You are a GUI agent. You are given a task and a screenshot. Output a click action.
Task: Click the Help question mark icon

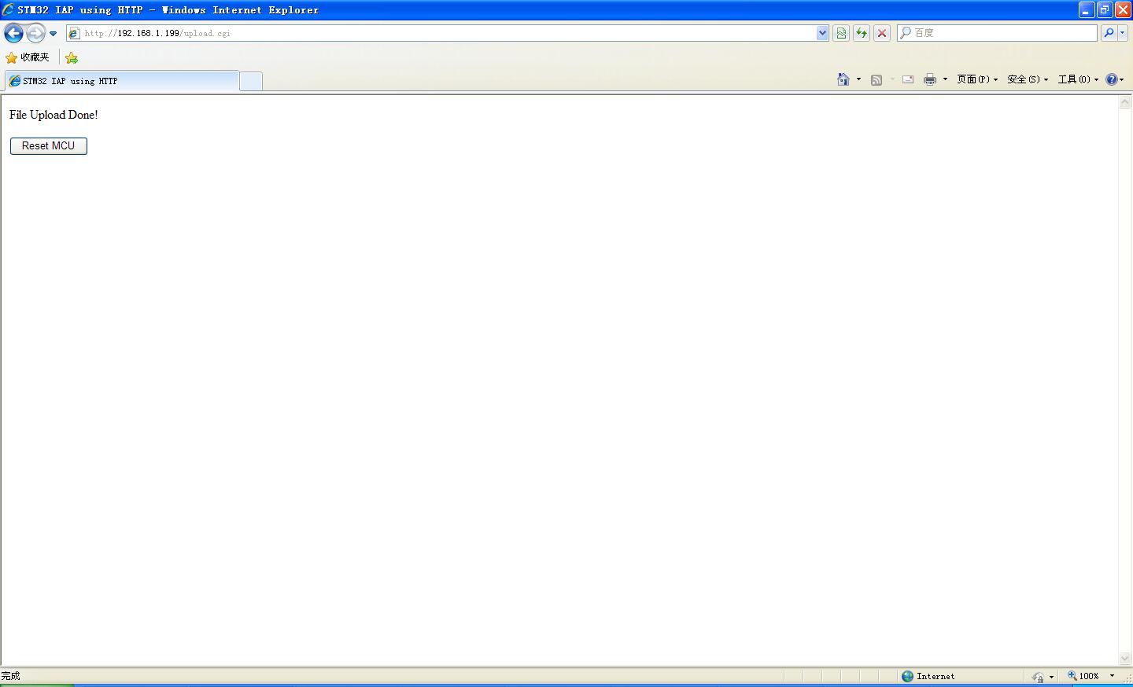[1112, 79]
